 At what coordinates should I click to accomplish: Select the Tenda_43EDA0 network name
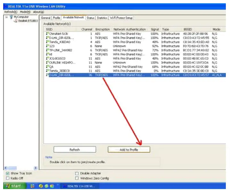click(60, 42)
